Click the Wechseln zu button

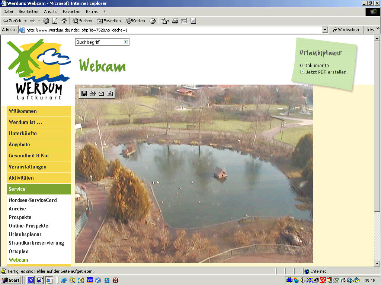tap(346, 30)
